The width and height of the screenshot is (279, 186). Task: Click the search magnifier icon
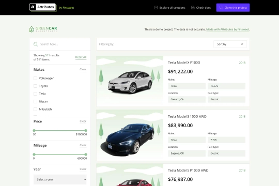36,44
